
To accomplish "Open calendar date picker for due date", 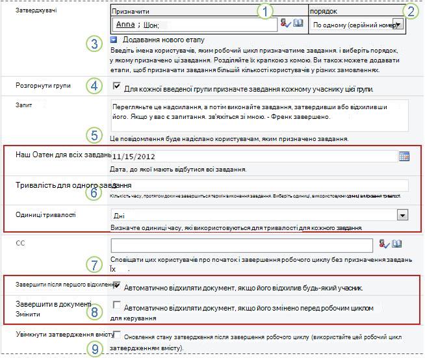I will (x=404, y=157).
